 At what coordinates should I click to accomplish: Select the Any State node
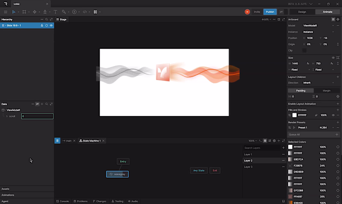[199, 170]
